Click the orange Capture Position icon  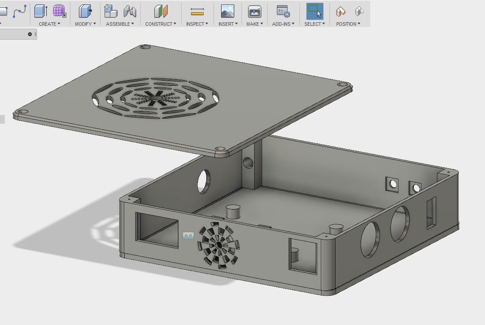pos(341,11)
